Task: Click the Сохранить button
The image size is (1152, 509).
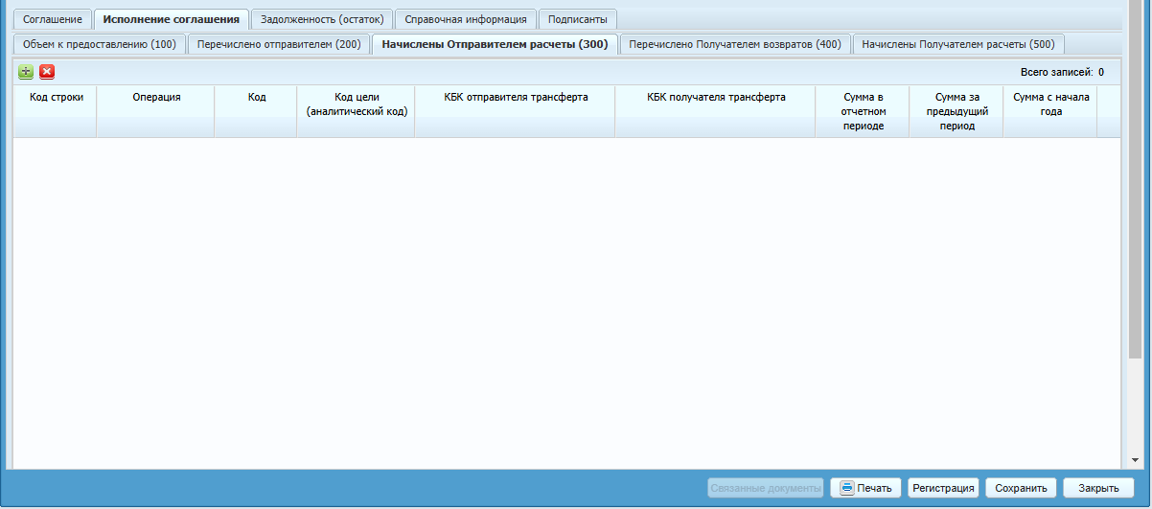Action: coord(1021,488)
